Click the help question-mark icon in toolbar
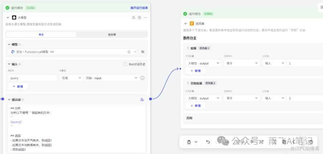323x154 pixels. [x=311, y=142]
